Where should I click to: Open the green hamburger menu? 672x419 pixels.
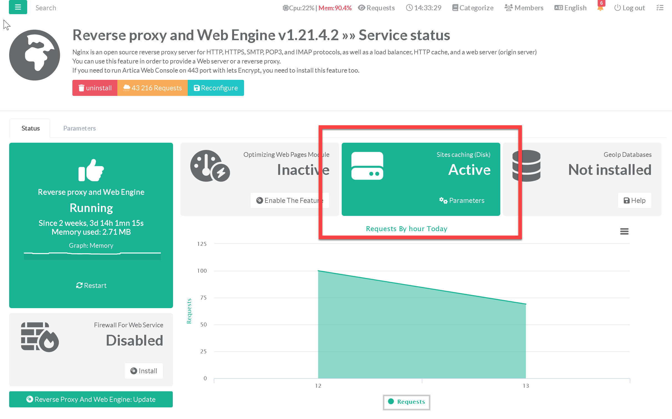point(18,7)
